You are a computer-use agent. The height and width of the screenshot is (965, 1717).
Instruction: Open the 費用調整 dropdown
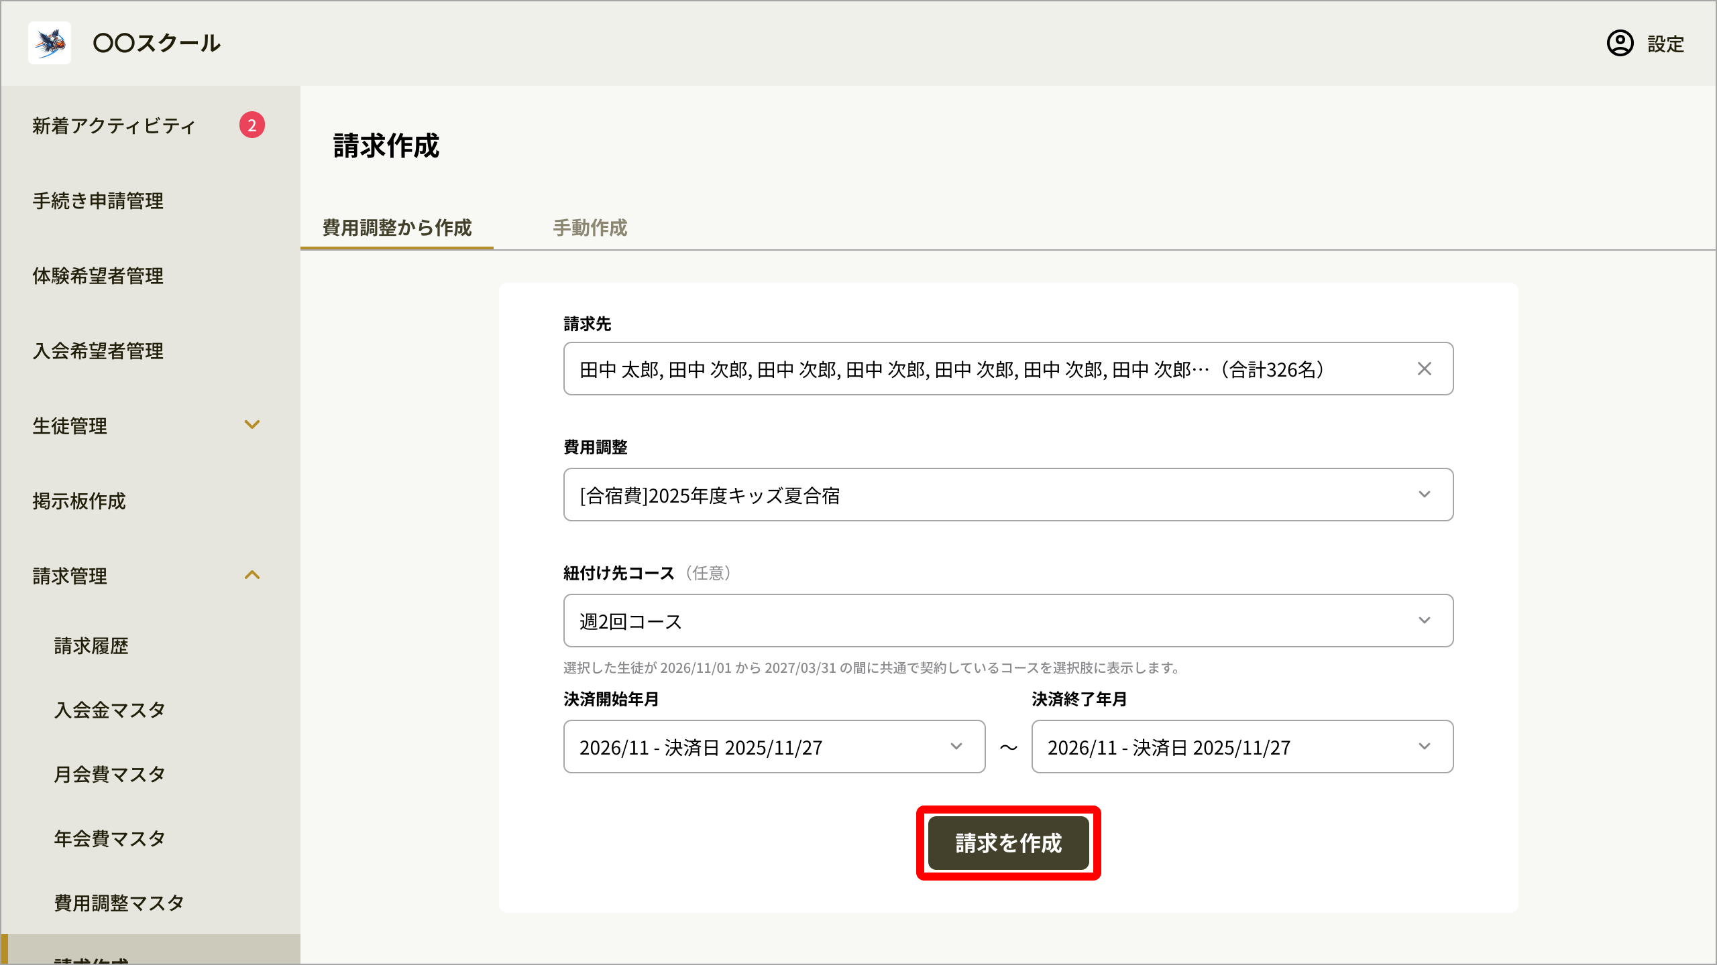pos(1008,495)
